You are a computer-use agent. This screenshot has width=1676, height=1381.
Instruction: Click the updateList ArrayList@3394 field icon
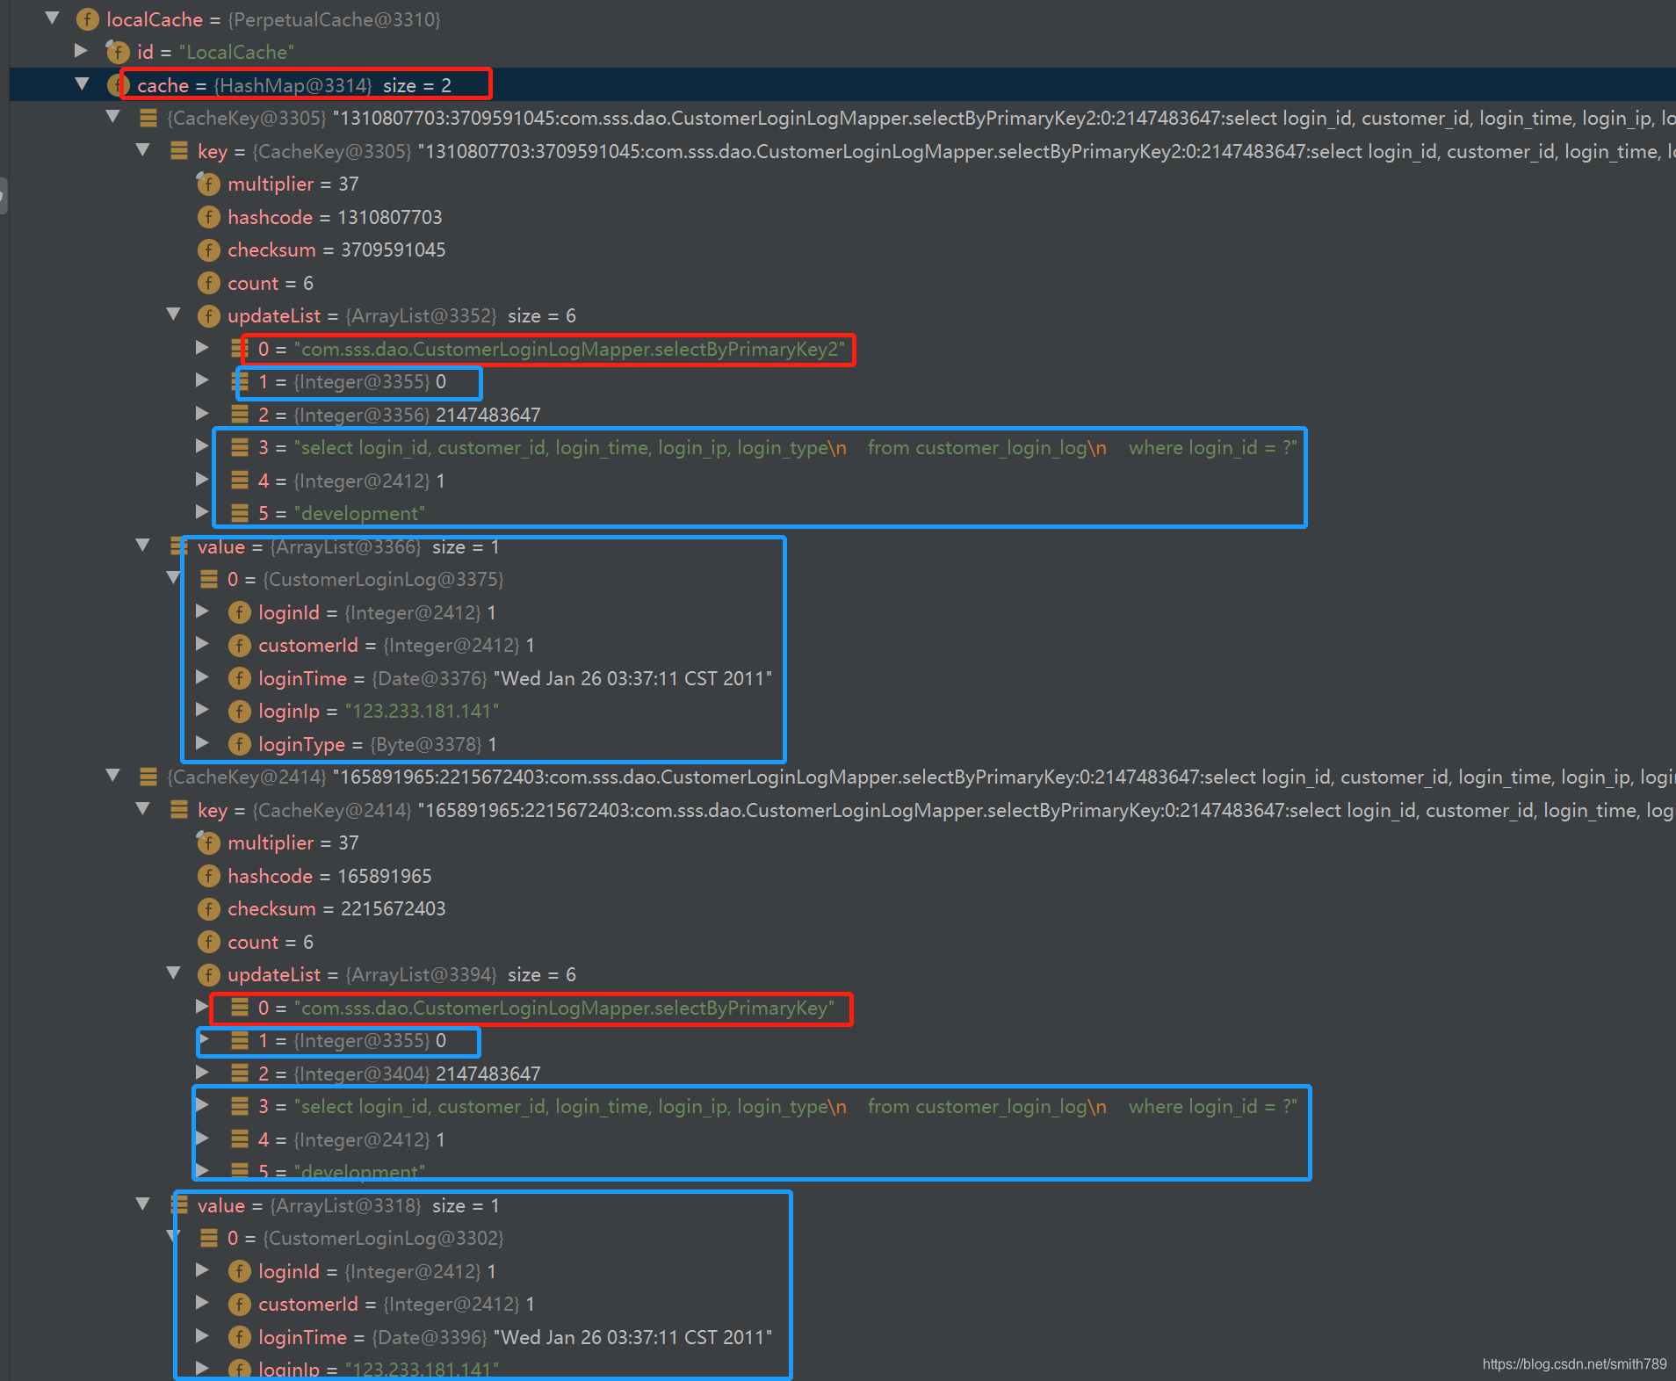pos(209,974)
